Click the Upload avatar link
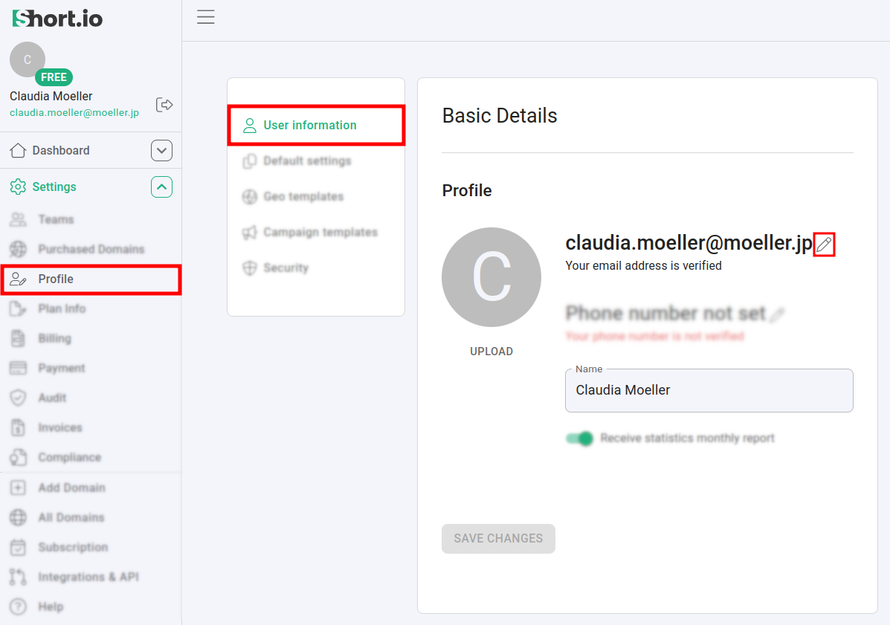The image size is (890, 625). (x=491, y=352)
